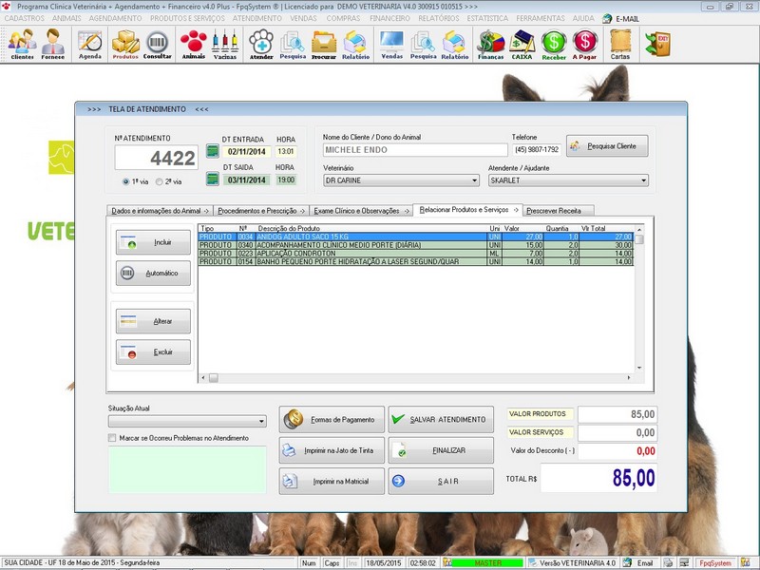760x570 pixels.
Task: Click the Telefone input field
Action: coord(537,150)
